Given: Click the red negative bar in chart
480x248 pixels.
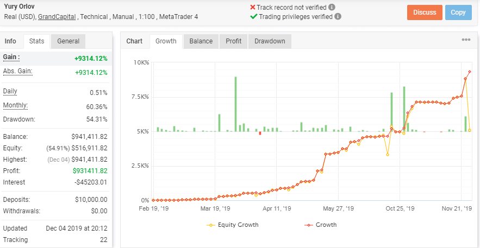Looking at the screenshot, I should tap(260, 133).
